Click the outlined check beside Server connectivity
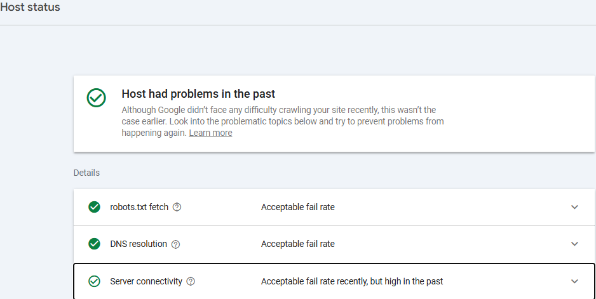 click(x=94, y=281)
